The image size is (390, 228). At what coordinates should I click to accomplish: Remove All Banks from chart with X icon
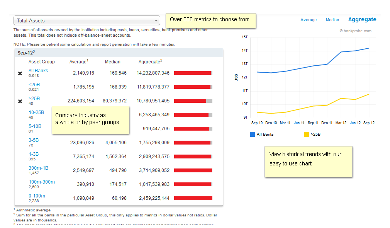[x=20, y=73]
